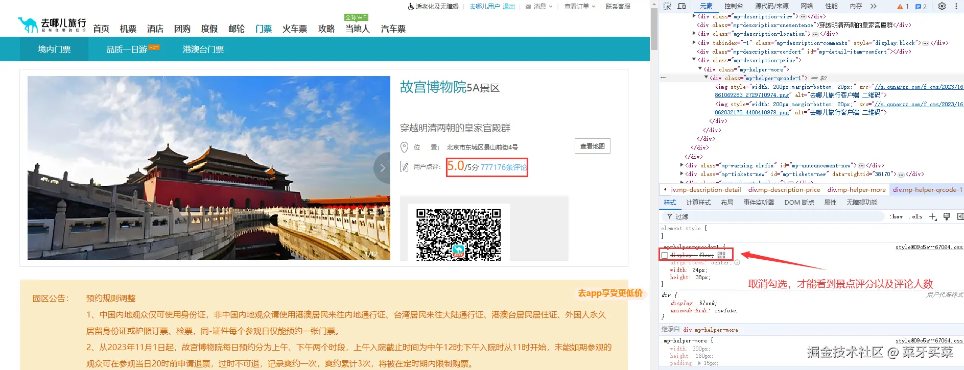
Task: Toggle the display: flex property checkbox
Action: [x=665, y=255]
